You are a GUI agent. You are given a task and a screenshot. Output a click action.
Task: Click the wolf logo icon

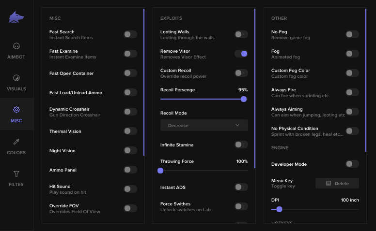(x=16, y=17)
